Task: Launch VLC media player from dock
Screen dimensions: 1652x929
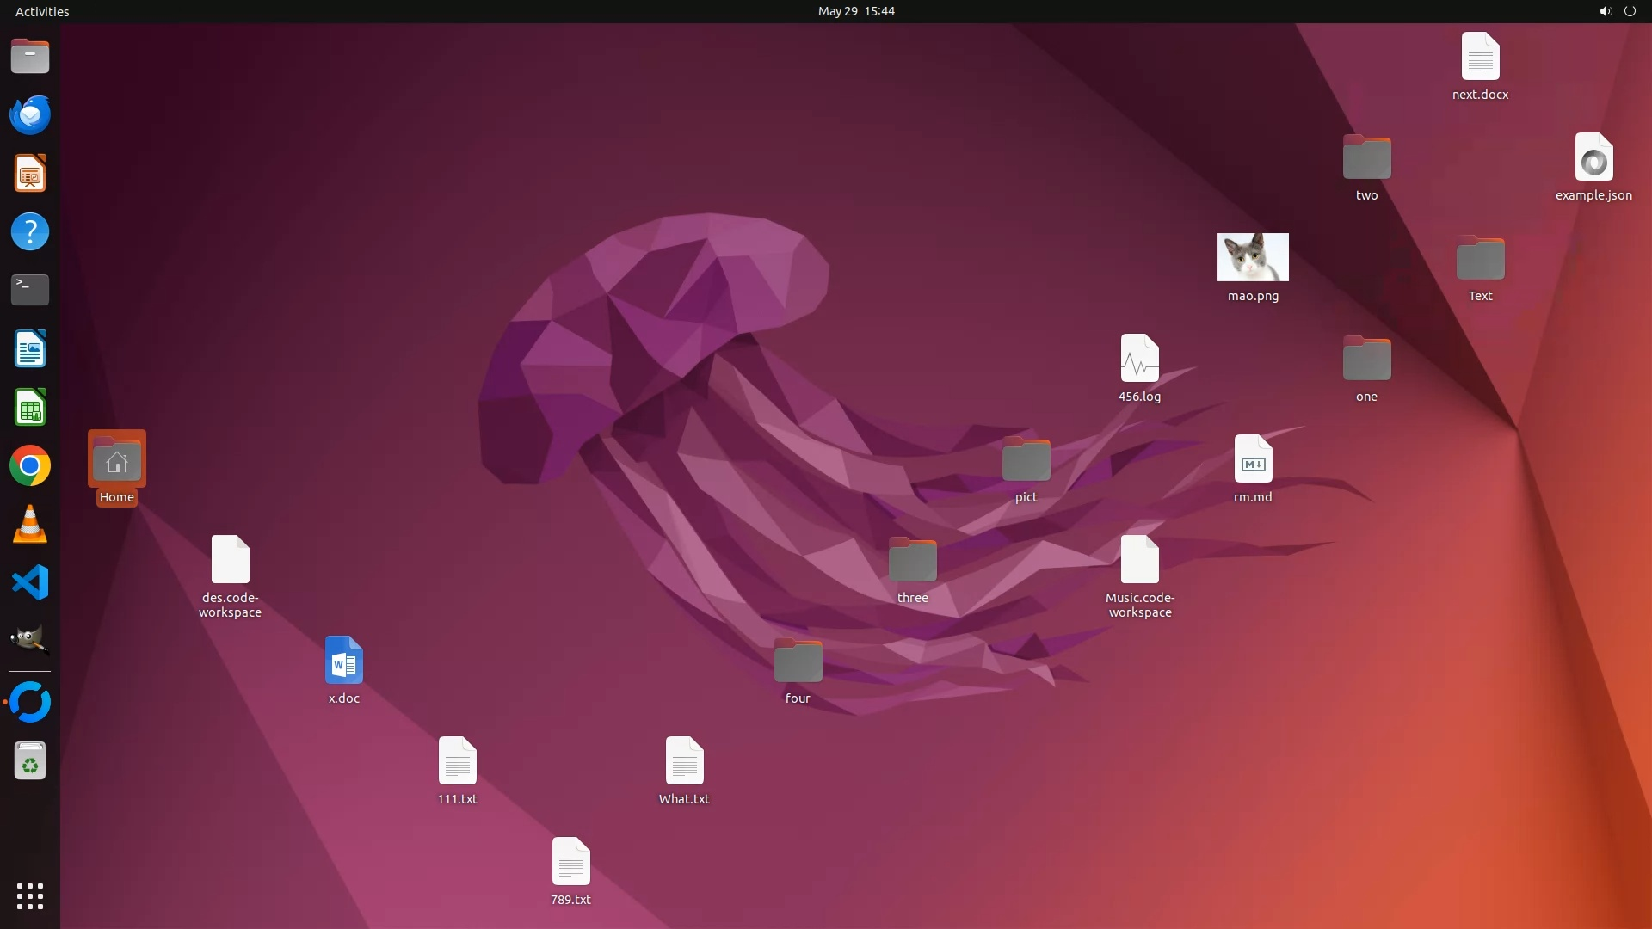Action: [30, 525]
